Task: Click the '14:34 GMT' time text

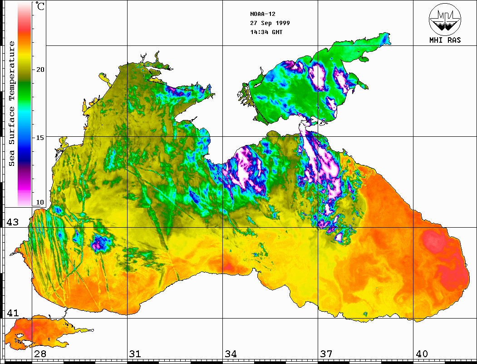Action: pos(266,32)
